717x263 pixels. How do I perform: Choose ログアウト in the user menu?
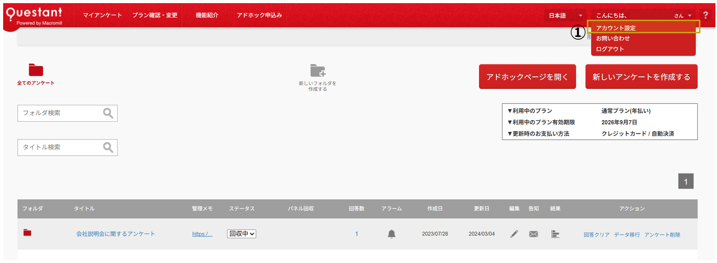(x=610, y=49)
